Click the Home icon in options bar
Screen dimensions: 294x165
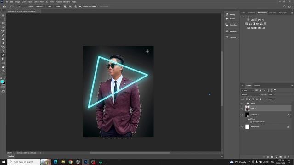click(x=4, y=6)
